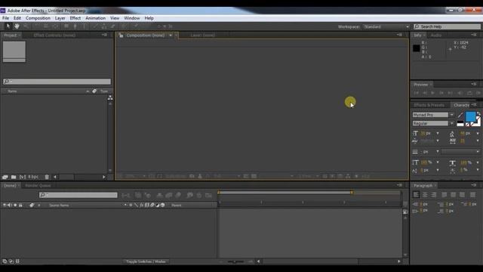Open the horizontal scale dropdown arrow

point(478,162)
